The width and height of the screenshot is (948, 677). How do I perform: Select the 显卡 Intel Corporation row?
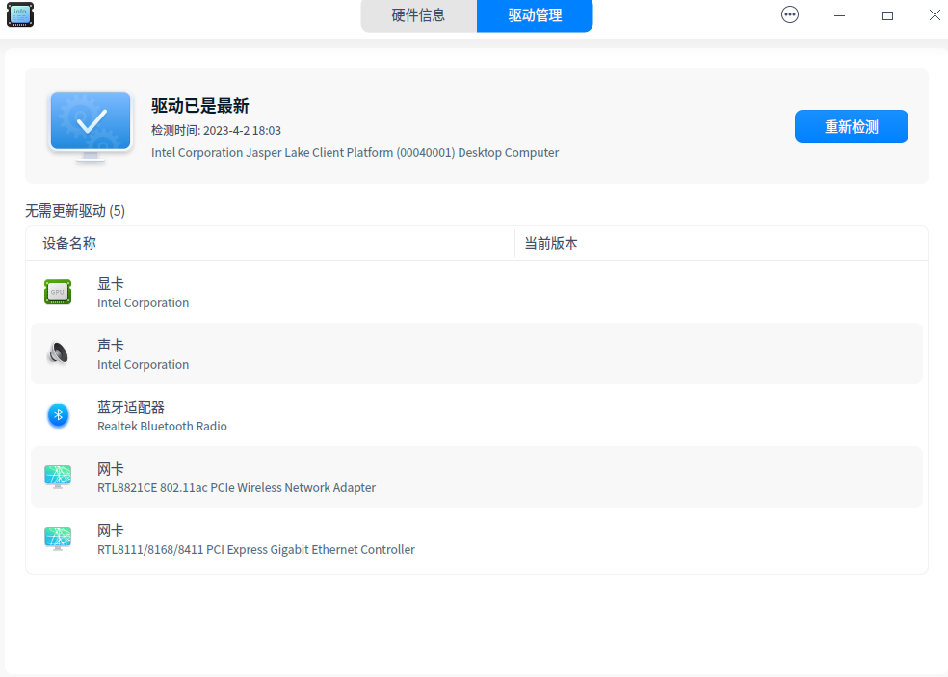[477, 292]
